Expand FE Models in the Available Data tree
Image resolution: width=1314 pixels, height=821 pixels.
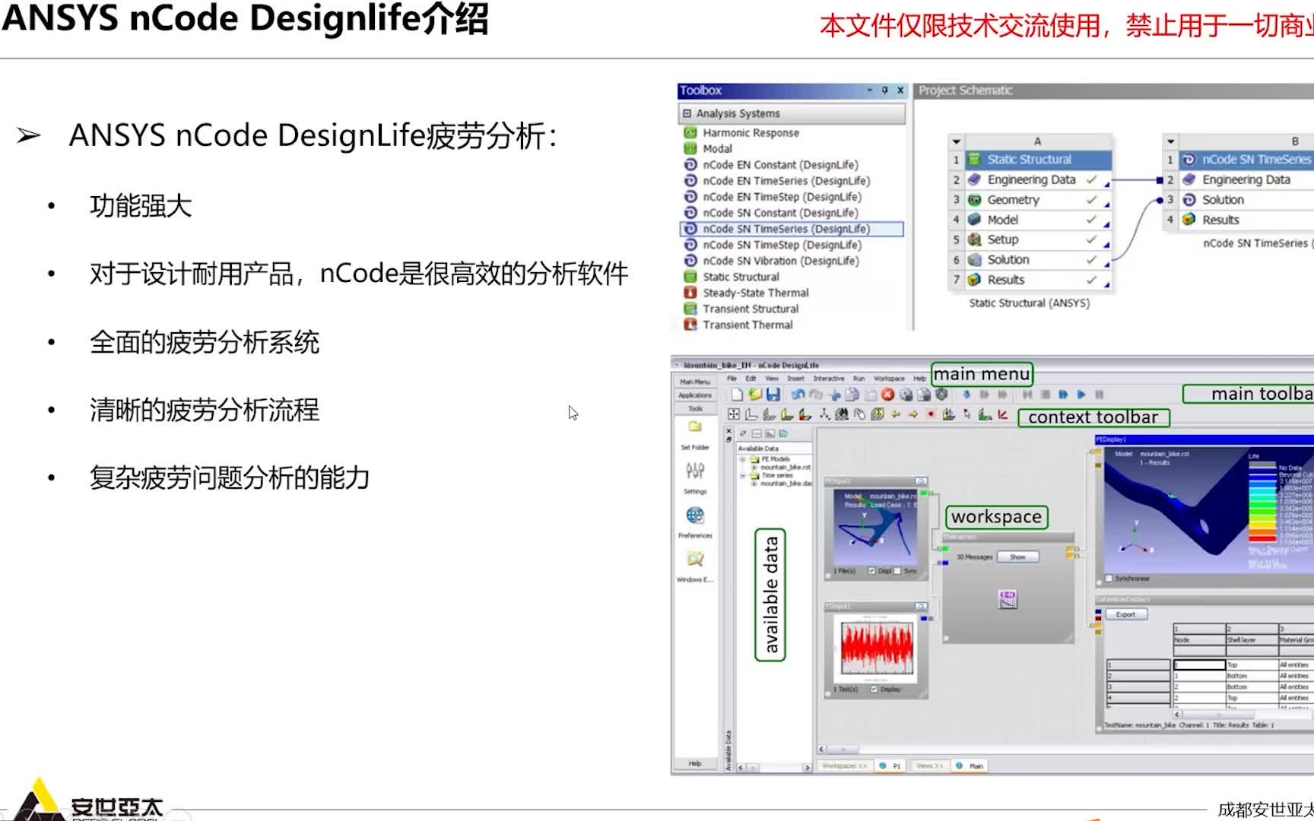pyautogui.click(x=741, y=458)
